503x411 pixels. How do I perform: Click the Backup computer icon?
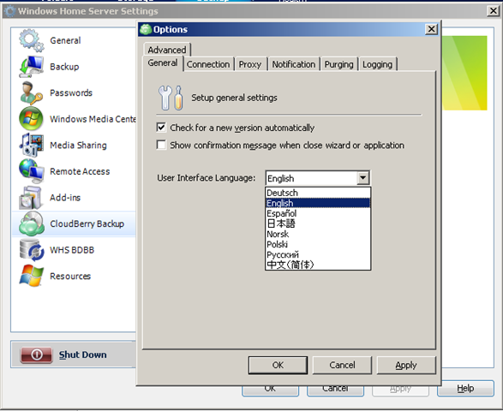pyautogui.click(x=31, y=67)
